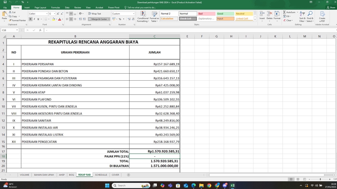Toggle Center horizontal alignment
Image resolution: width=337 pixels, height=189 pixels.
[x=71, y=19]
